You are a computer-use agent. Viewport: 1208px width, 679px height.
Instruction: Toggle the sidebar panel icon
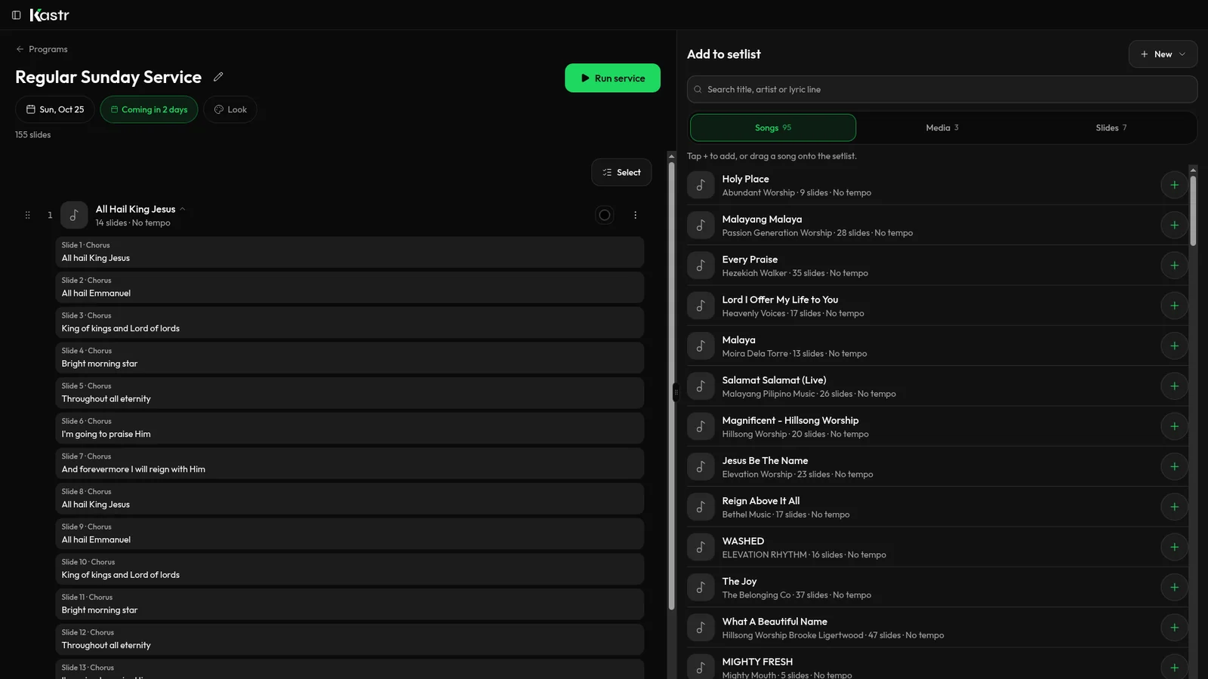tap(16, 15)
